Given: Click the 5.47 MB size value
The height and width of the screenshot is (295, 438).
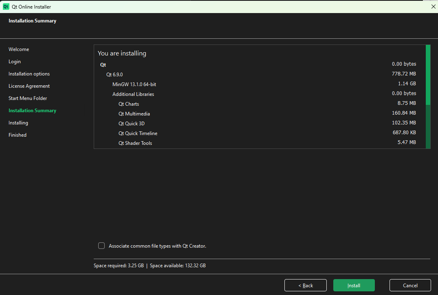Looking at the screenshot, I should 407,142.
